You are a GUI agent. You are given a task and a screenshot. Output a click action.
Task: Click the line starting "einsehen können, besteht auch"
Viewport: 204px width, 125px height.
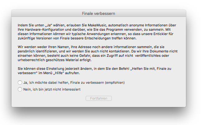[x=93, y=56]
